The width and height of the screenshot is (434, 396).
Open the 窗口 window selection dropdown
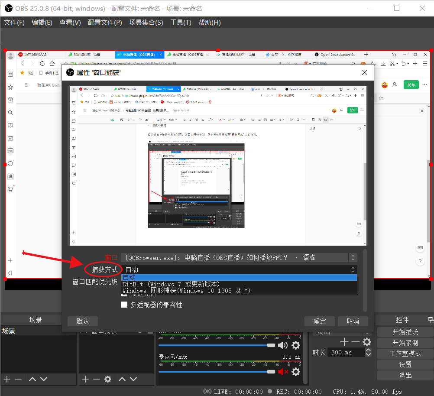point(239,258)
